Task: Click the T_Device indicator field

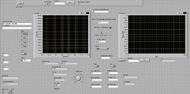Action: (x=69, y=63)
